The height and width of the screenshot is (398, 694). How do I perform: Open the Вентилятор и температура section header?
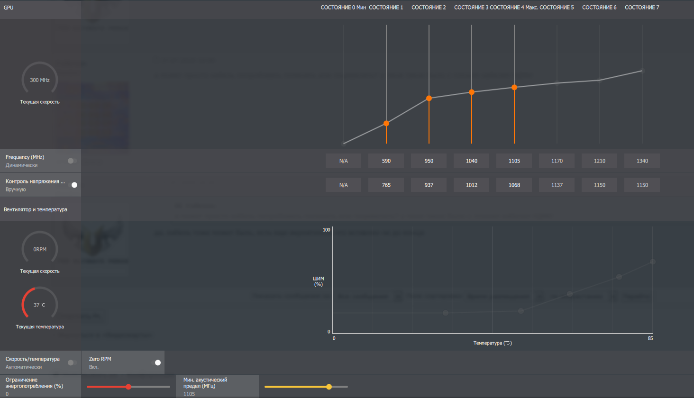pyautogui.click(x=36, y=209)
